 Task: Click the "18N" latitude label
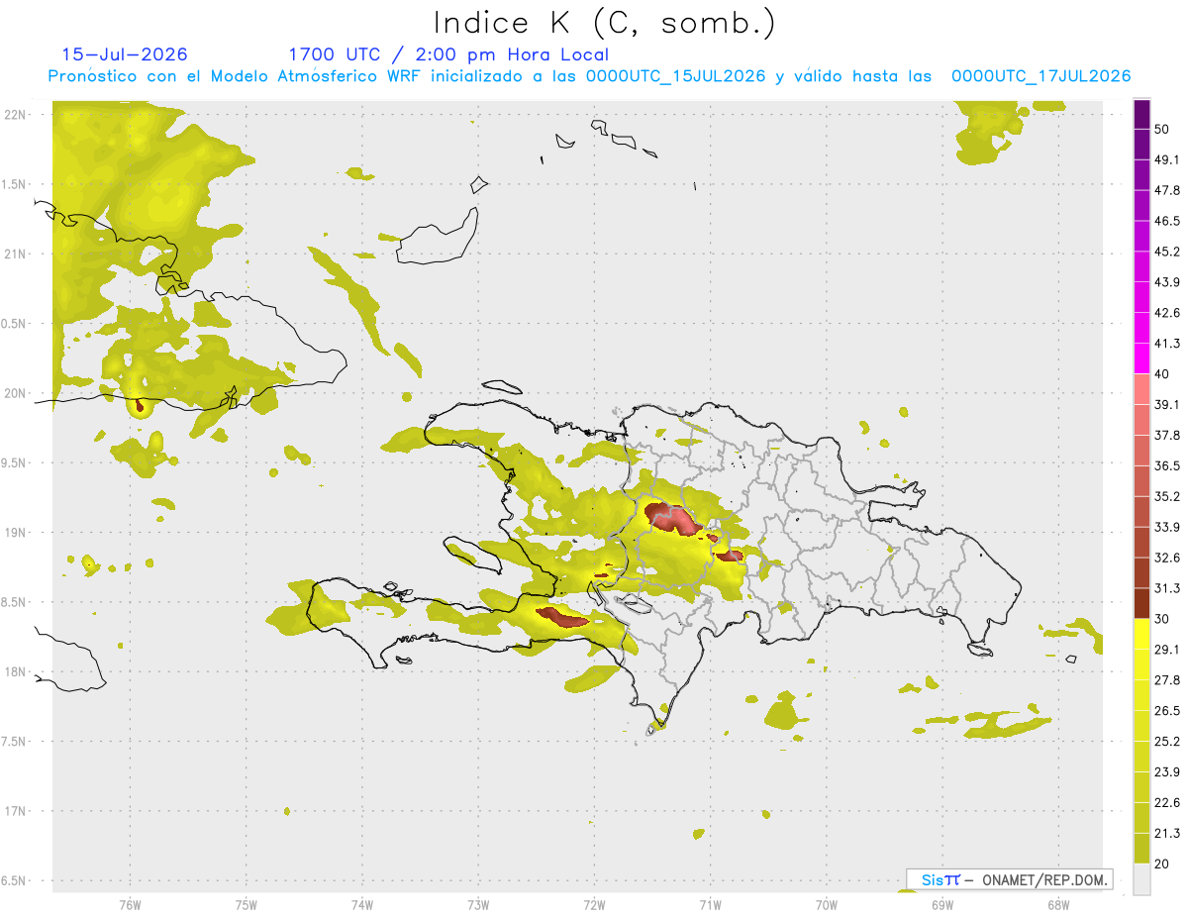coord(17,671)
